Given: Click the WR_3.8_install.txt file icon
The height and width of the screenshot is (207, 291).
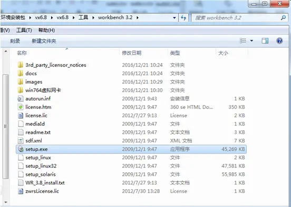Looking at the screenshot, I should 21,183.
